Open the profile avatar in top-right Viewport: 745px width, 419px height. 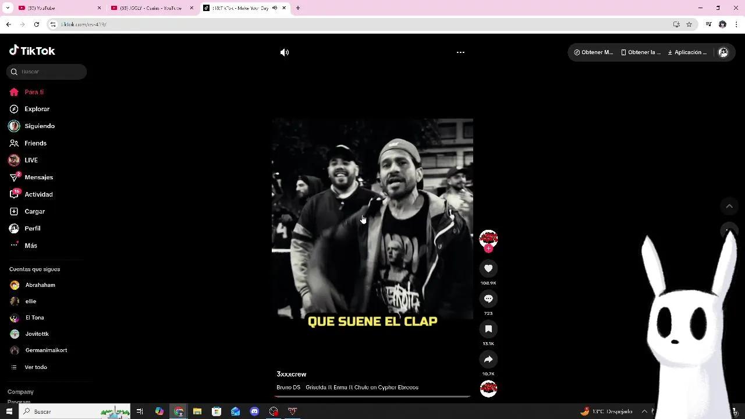pyautogui.click(x=723, y=52)
